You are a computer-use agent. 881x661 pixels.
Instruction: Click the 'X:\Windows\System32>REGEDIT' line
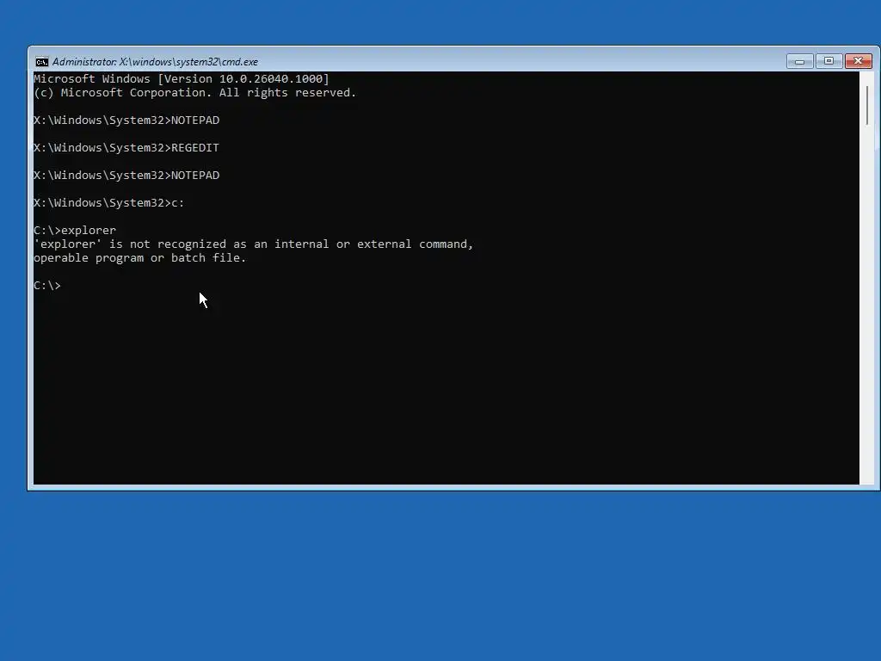pos(126,148)
